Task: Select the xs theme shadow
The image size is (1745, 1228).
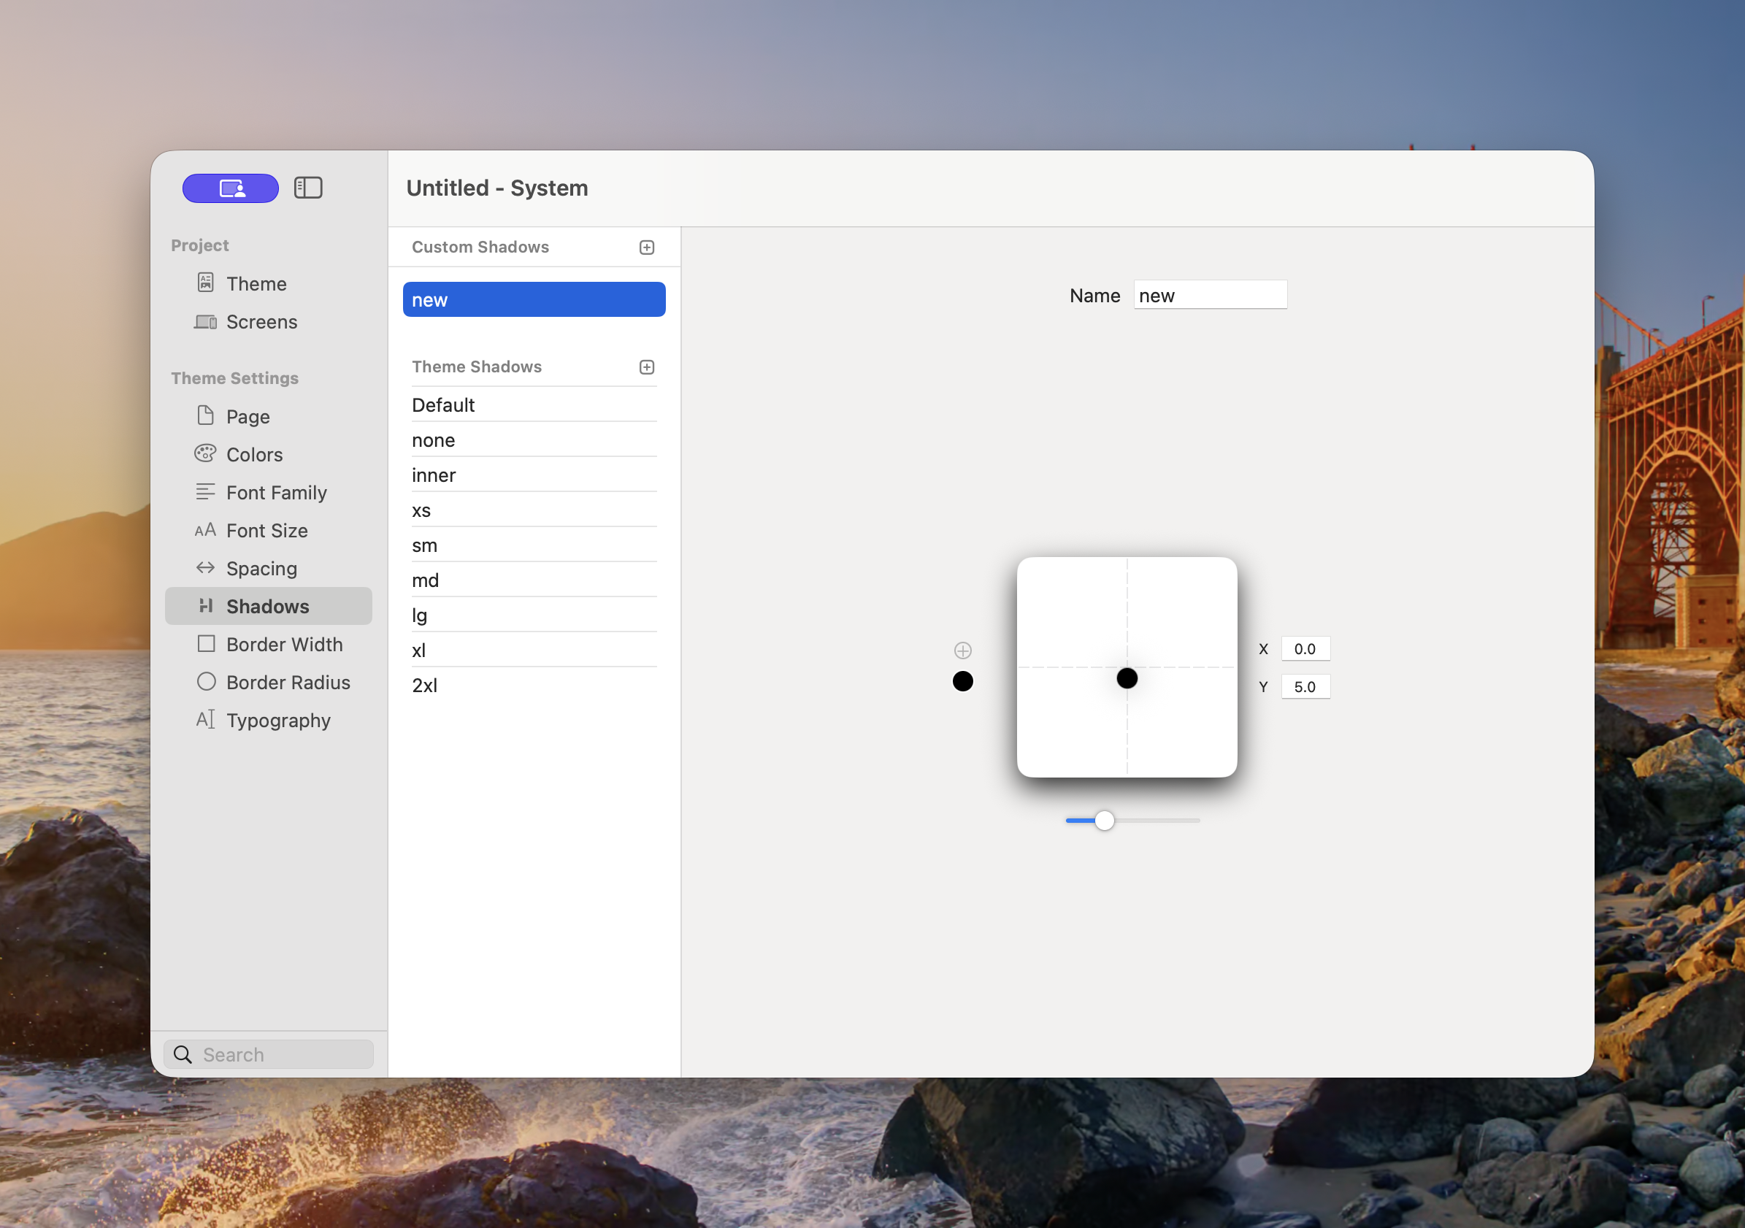Action: (534, 510)
